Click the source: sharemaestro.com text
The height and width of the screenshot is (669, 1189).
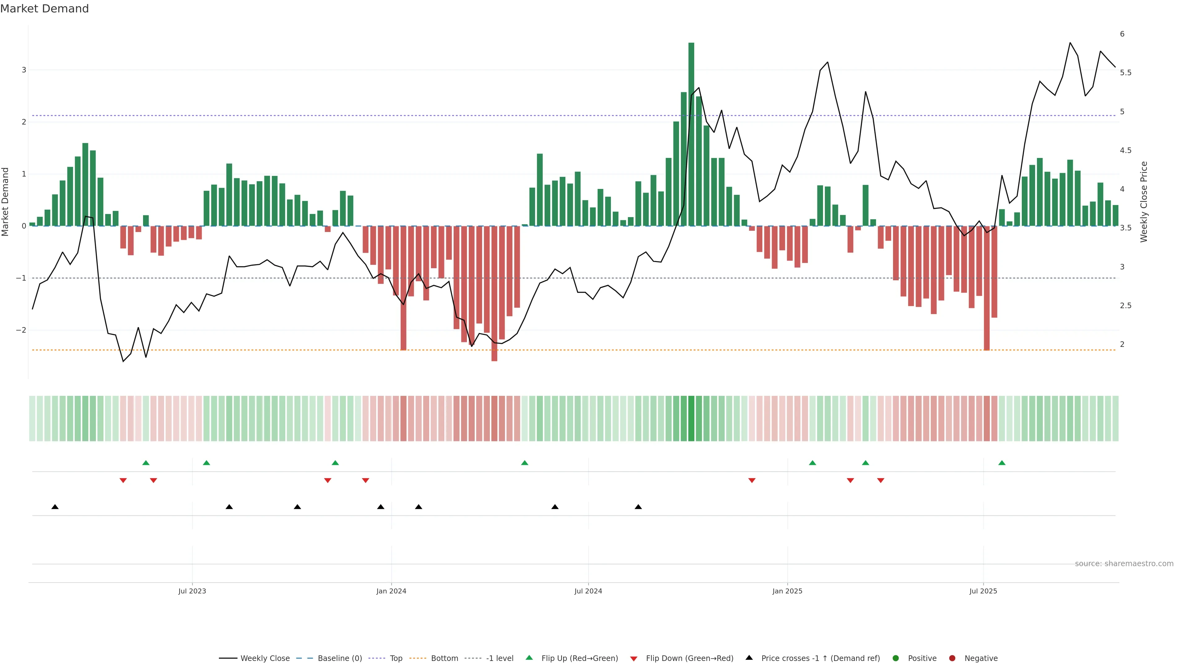click(1124, 564)
